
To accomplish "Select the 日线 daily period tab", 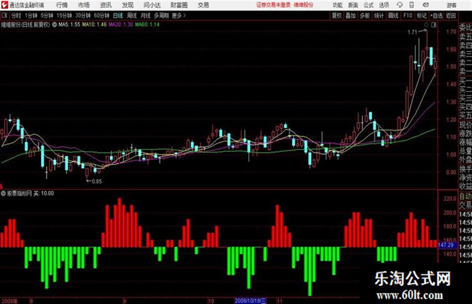I will [118, 15].
